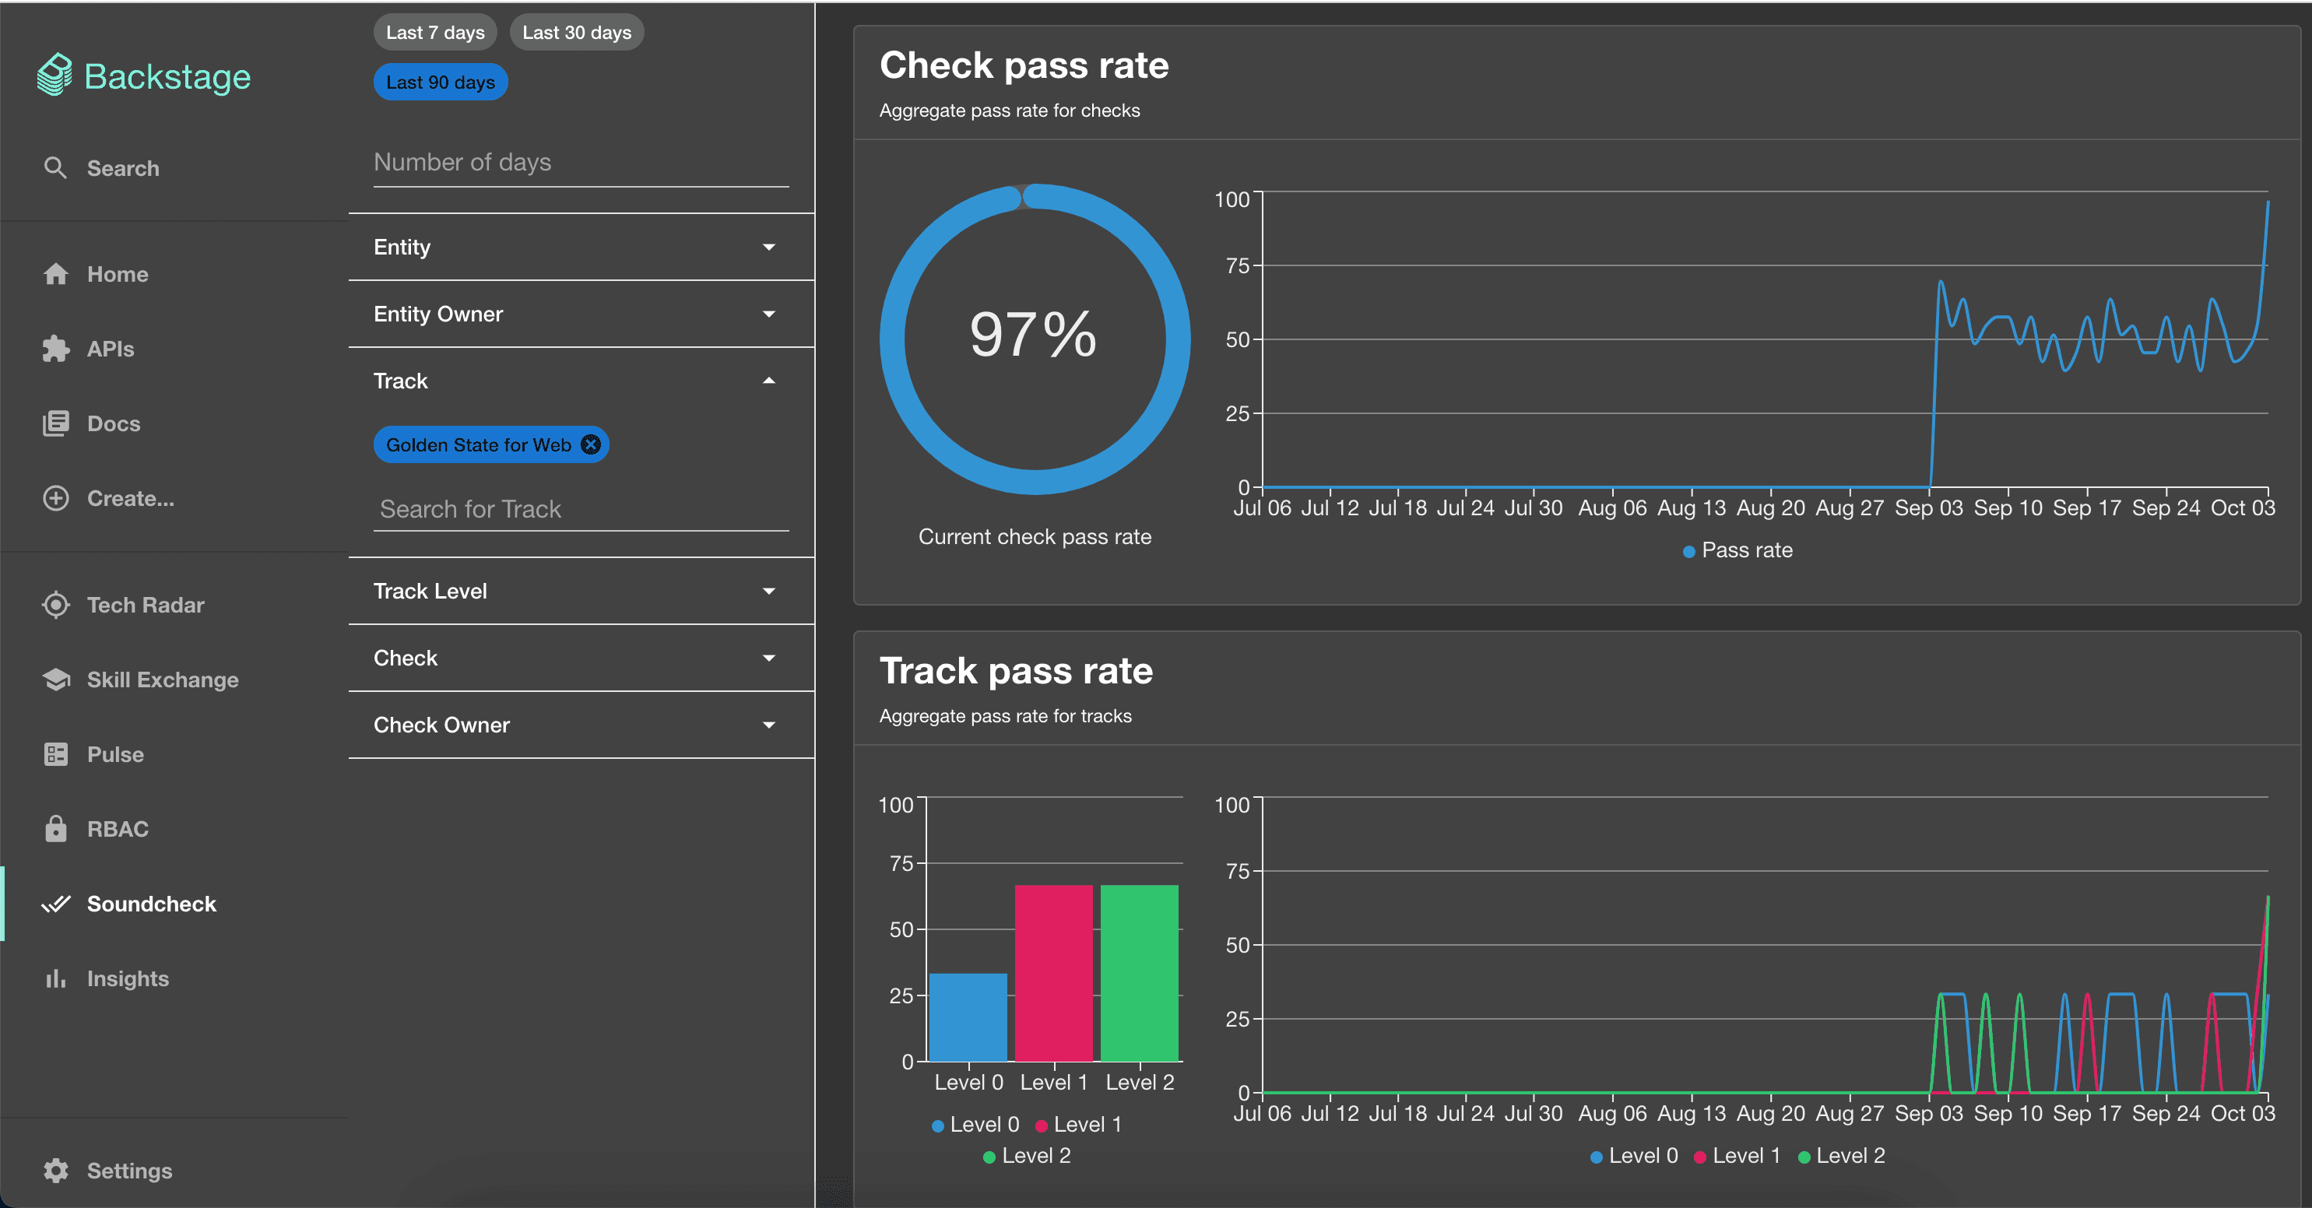Open Tech Radar target icon

54,605
